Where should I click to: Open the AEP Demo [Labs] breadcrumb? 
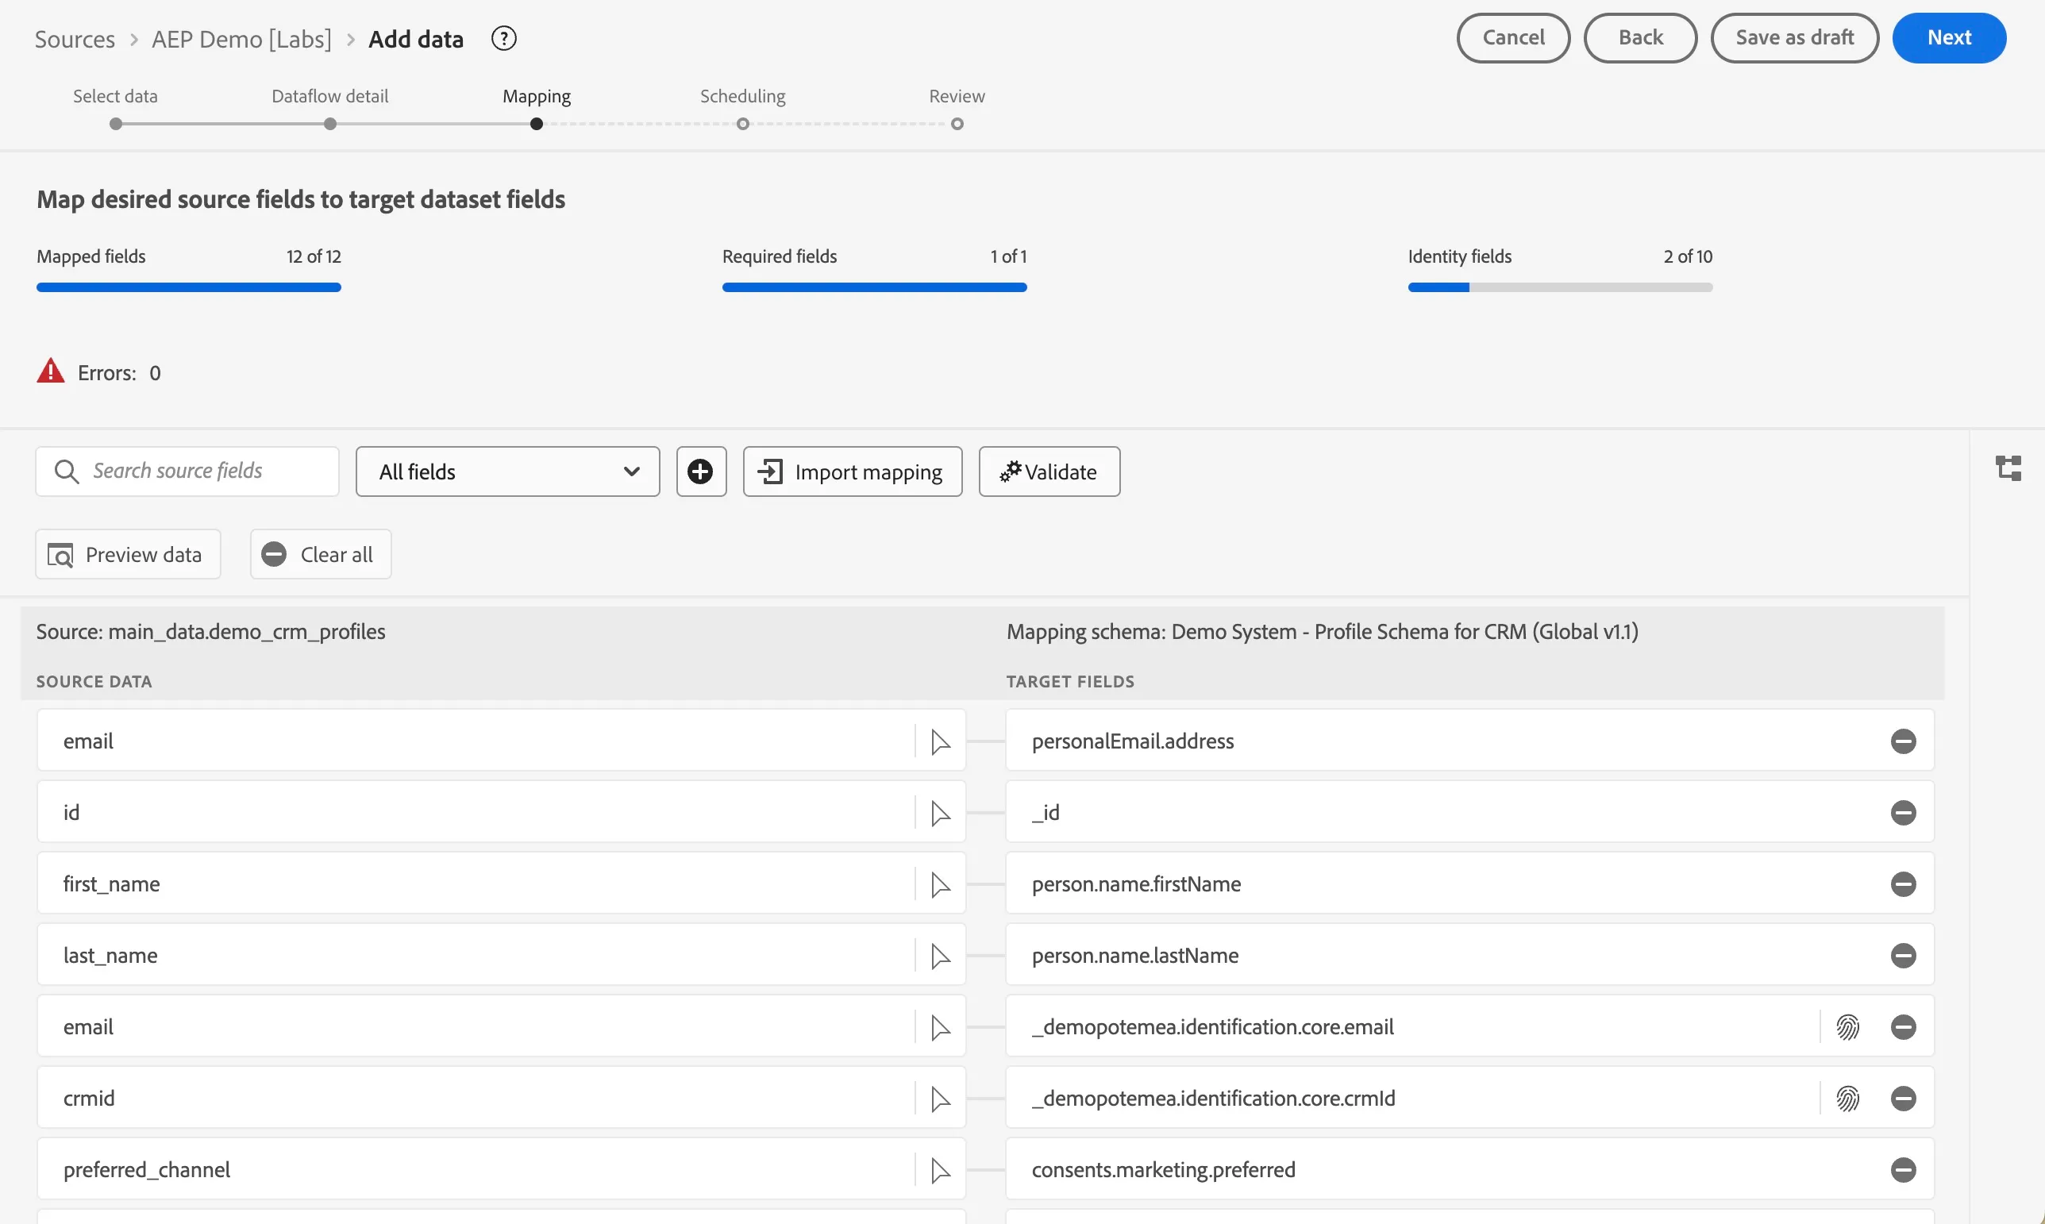[x=241, y=39]
